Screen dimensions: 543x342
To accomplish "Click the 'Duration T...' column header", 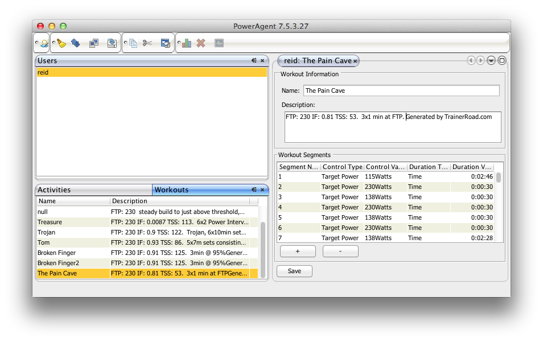I will (x=429, y=167).
